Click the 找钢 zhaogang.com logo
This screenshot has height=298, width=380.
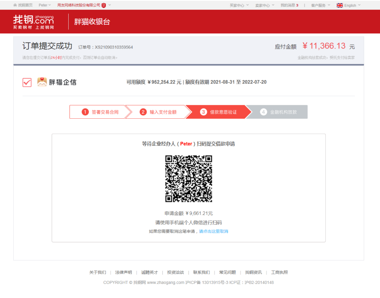34,22
